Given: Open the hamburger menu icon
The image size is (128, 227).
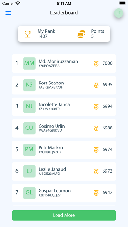Looking at the screenshot, I should click(x=8, y=13).
